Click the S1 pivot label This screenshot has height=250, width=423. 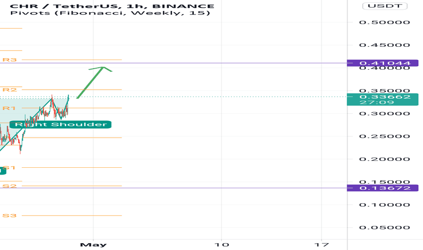coord(10,168)
